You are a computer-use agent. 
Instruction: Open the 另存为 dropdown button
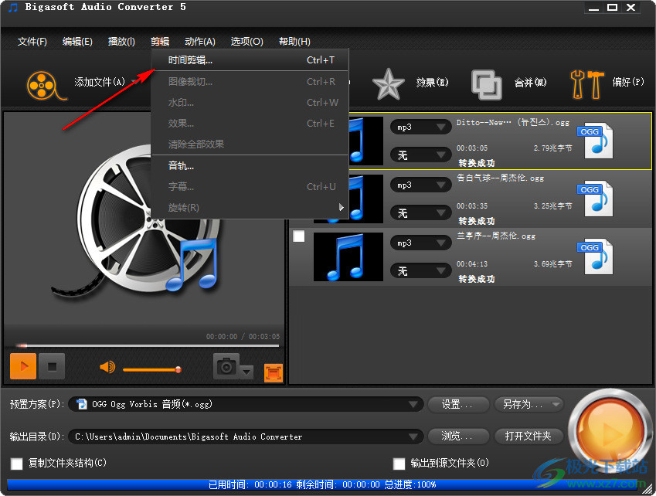529,404
